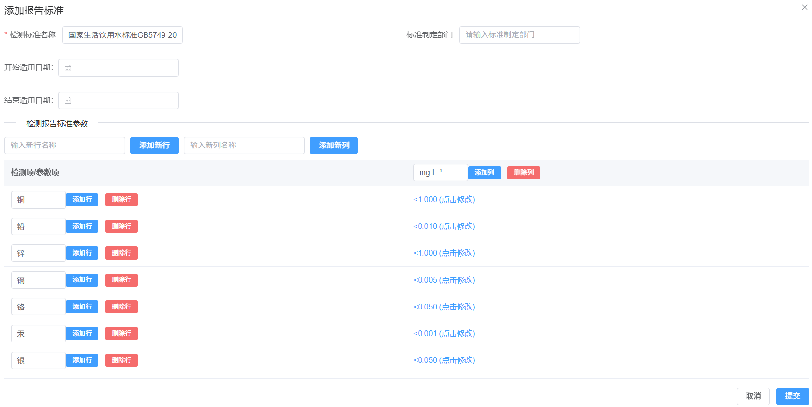The height and width of the screenshot is (407, 812).
Task: Click the 检测标准名称 input field
Action: pos(122,35)
